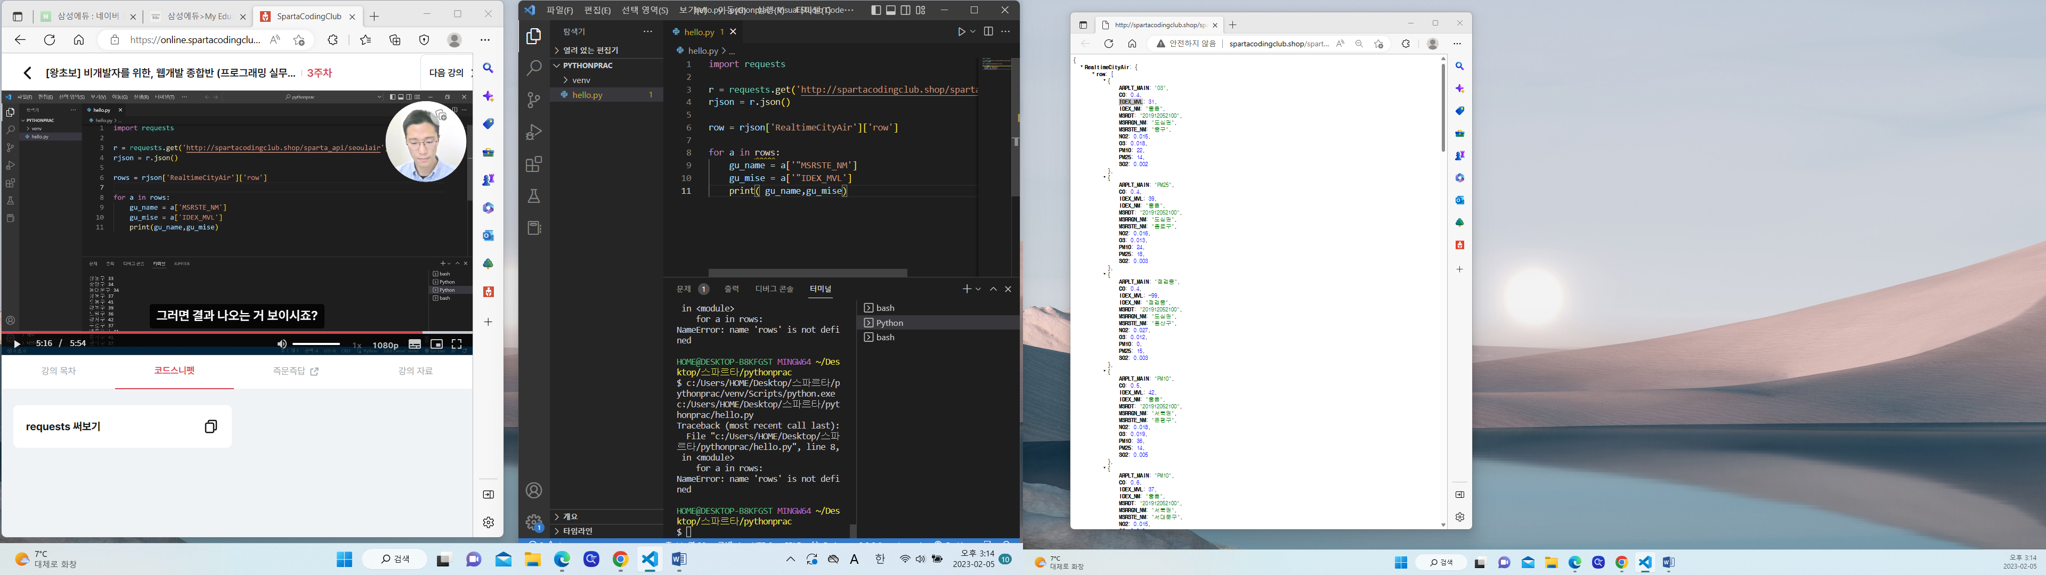Open the Selection menu in VS Code
The height and width of the screenshot is (575, 2046).
pos(644,10)
